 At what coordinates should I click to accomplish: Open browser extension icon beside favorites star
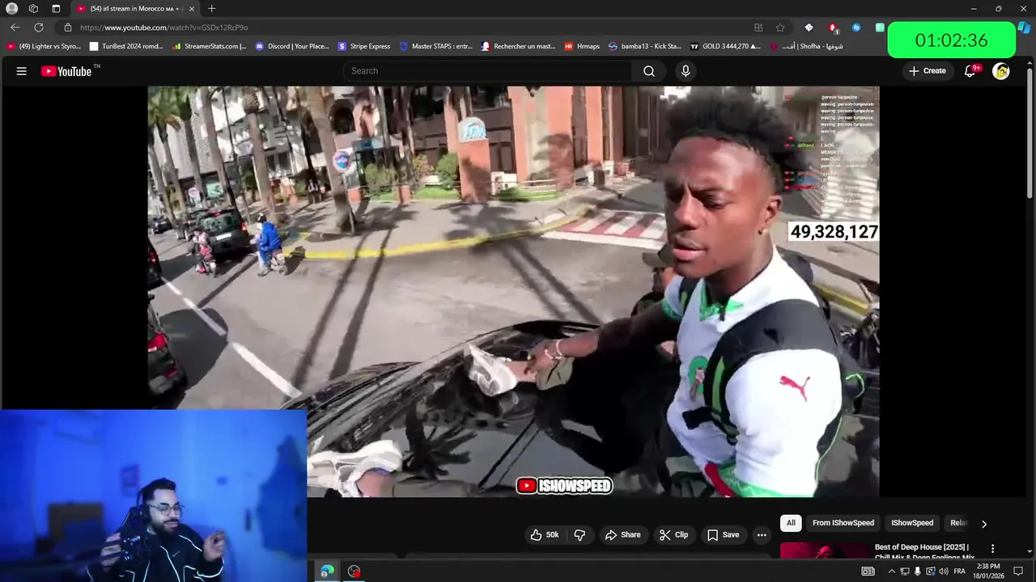click(758, 27)
